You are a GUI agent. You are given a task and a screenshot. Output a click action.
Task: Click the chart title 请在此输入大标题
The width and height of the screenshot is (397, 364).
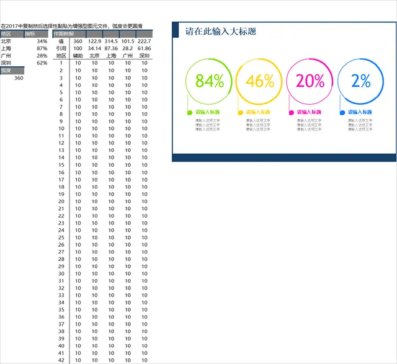221,32
